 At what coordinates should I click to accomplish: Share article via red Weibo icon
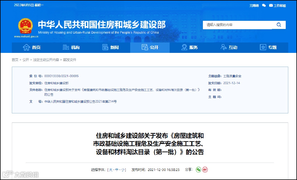tap(205, 170)
